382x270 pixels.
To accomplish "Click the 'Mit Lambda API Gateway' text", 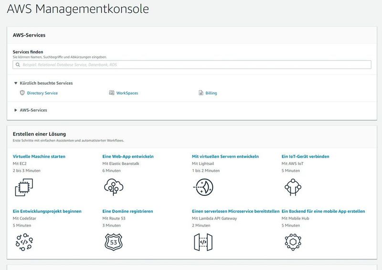I will [214, 219].
